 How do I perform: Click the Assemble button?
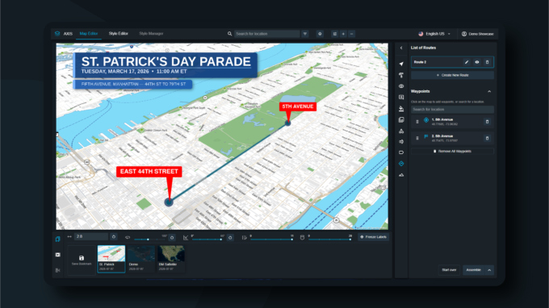coord(473,270)
